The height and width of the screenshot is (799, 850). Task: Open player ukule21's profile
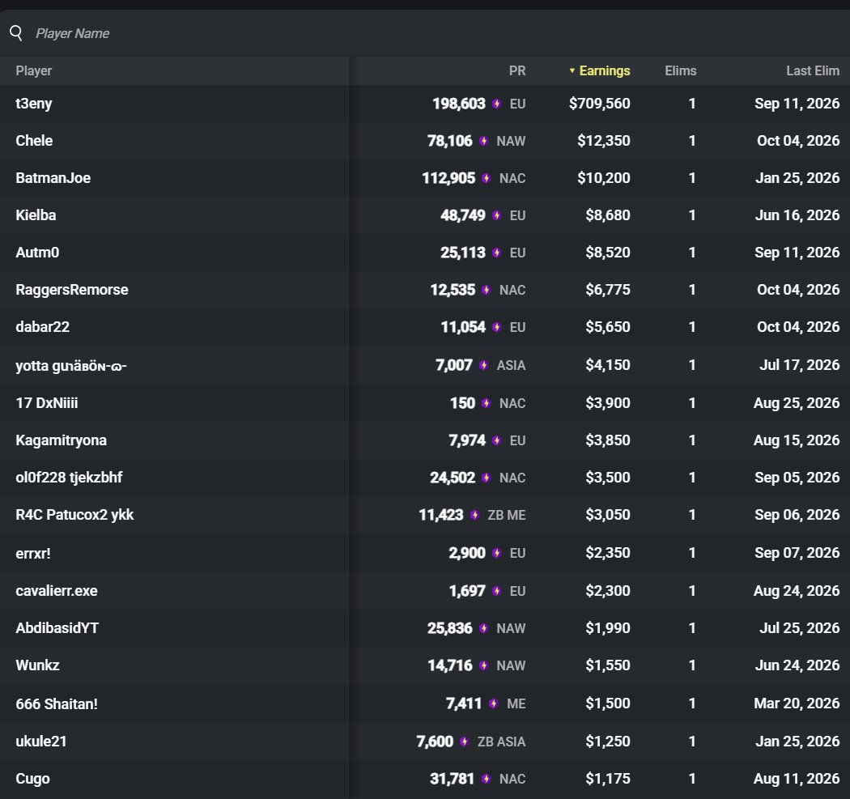point(41,742)
